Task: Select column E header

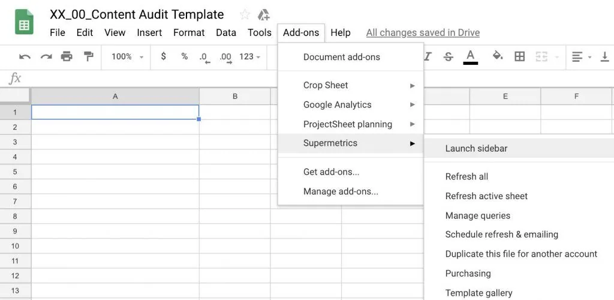Action: coord(505,97)
